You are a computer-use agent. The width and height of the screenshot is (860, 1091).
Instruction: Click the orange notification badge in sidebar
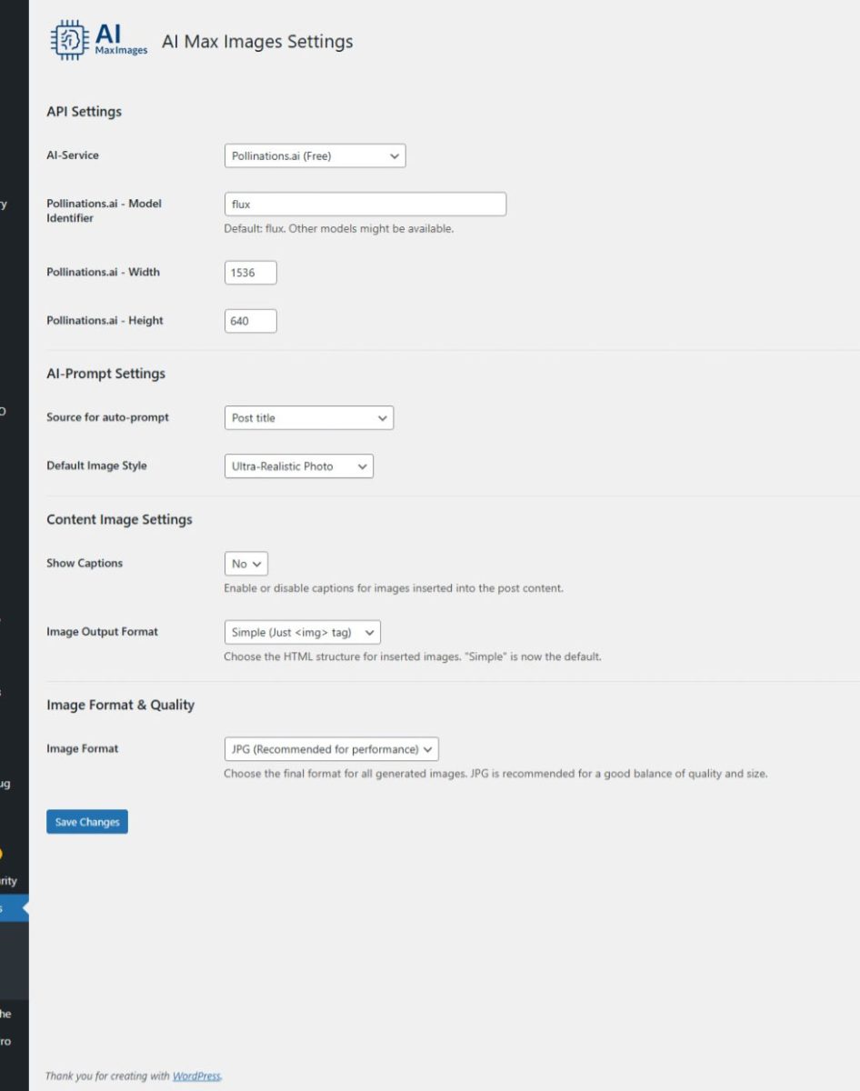click(1, 854)
